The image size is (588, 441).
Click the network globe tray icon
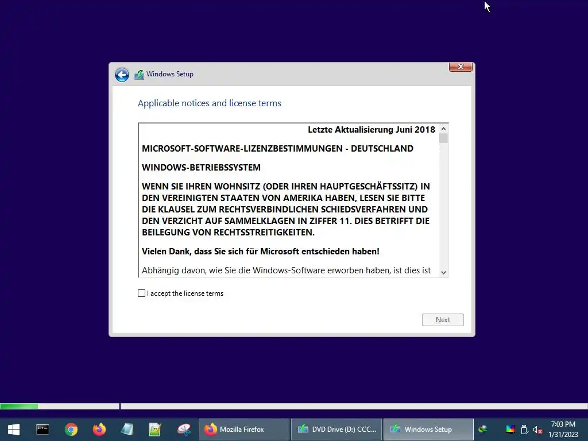483,430
